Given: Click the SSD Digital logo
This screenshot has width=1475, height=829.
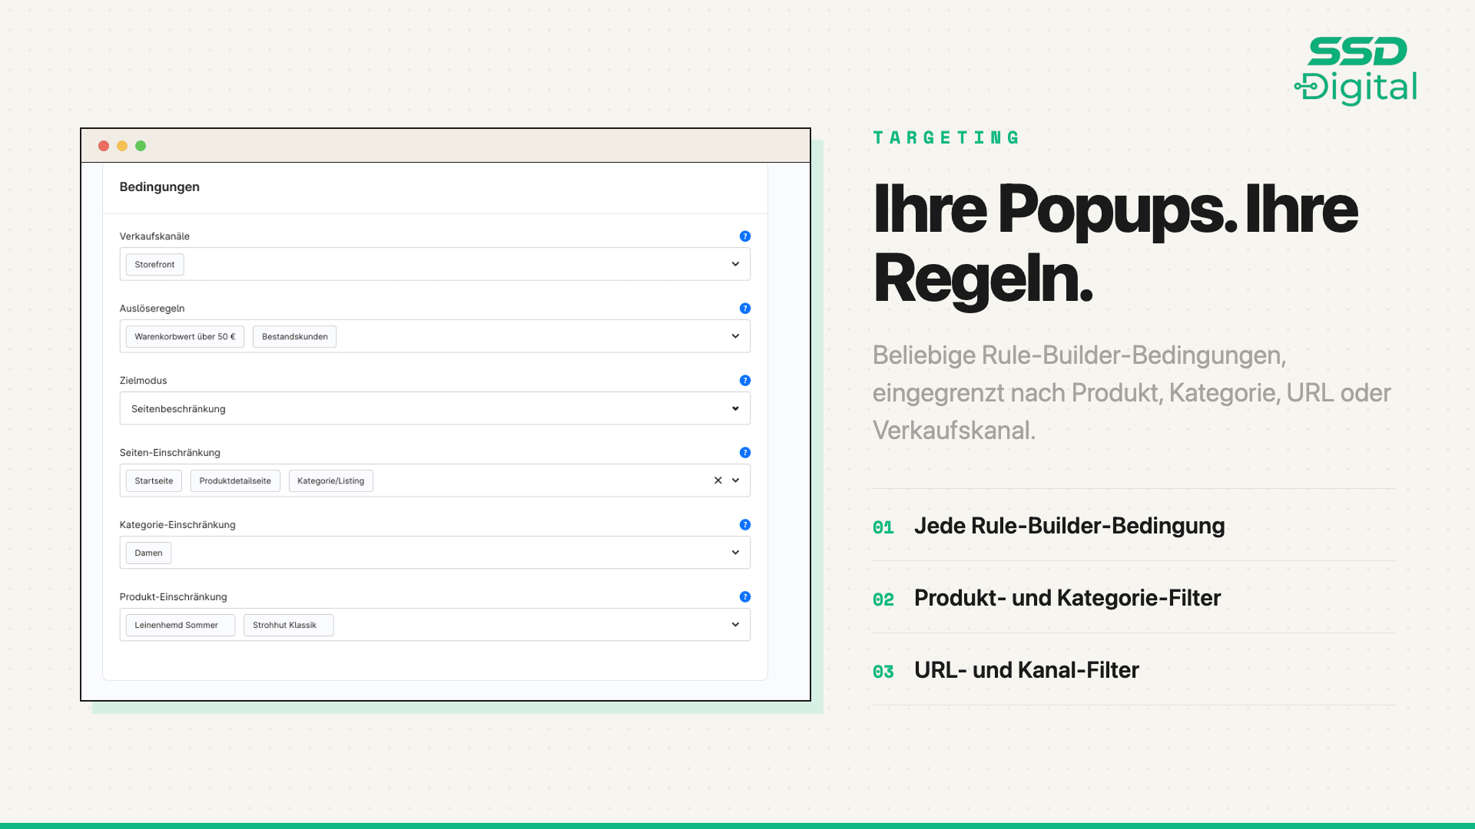Looking at the screenshot, I should (x=1356, y=71).
